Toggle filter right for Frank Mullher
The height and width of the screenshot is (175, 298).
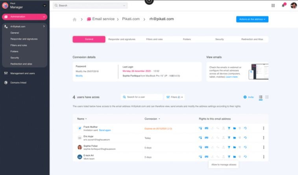(x=229, y=128)
